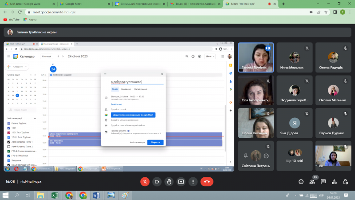Image resolution: width=355 pixels, height=200 pixels.
Task: Open Карты bookmark
Action: coord(30,20)
